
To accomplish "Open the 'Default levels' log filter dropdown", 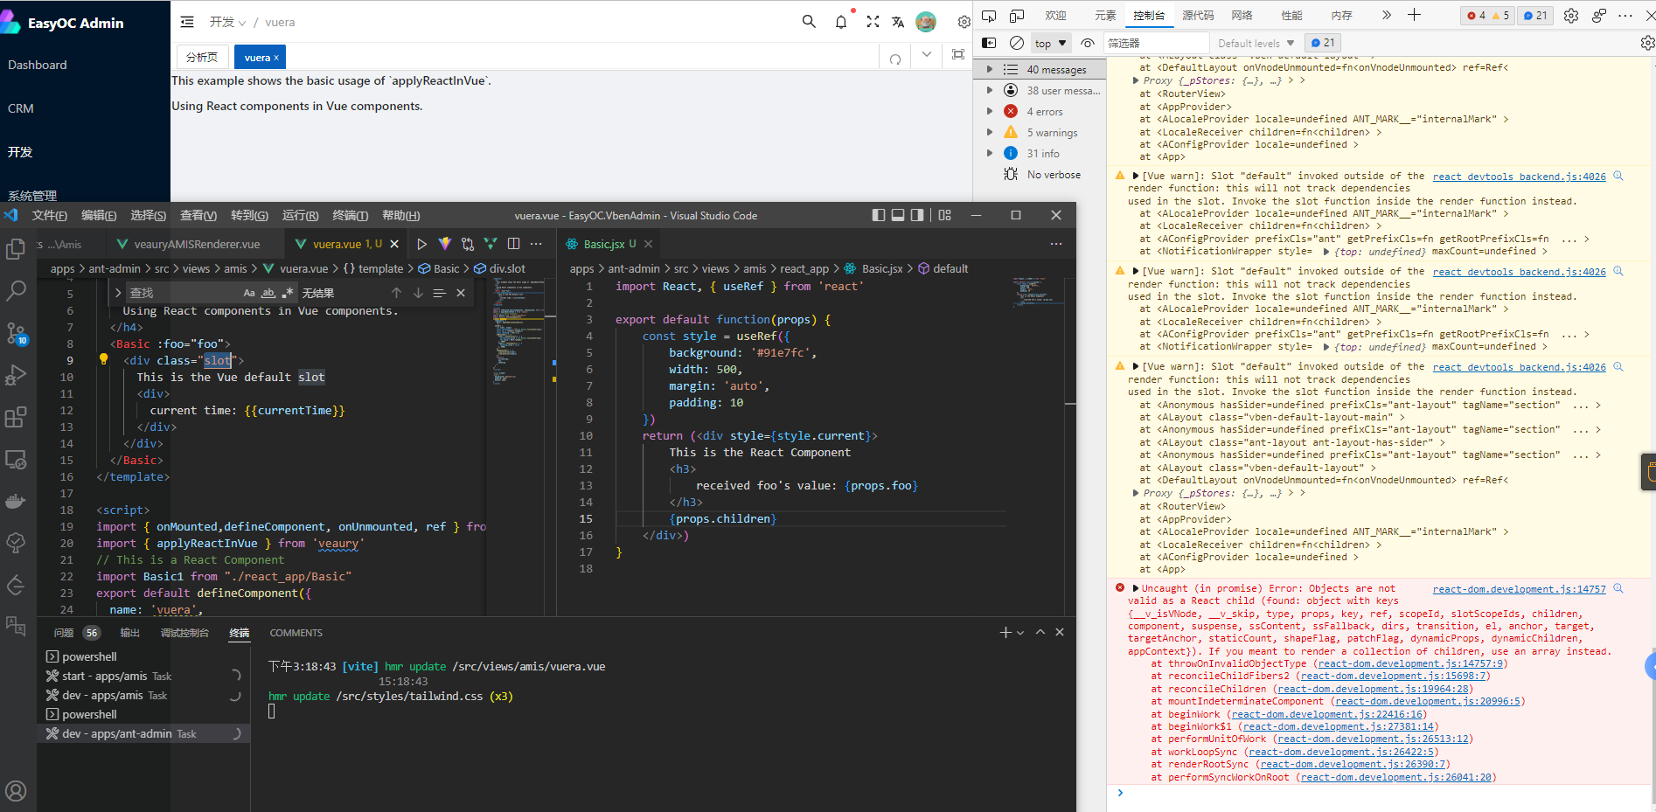I will [x=1255, y=42].
